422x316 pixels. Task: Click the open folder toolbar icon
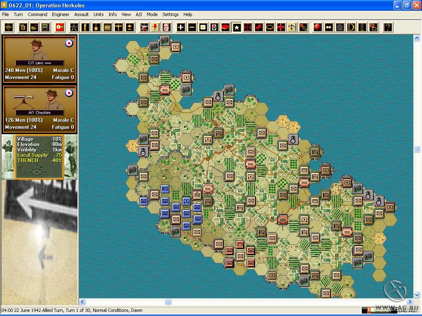pyautogui.click(x=34, y=27)
